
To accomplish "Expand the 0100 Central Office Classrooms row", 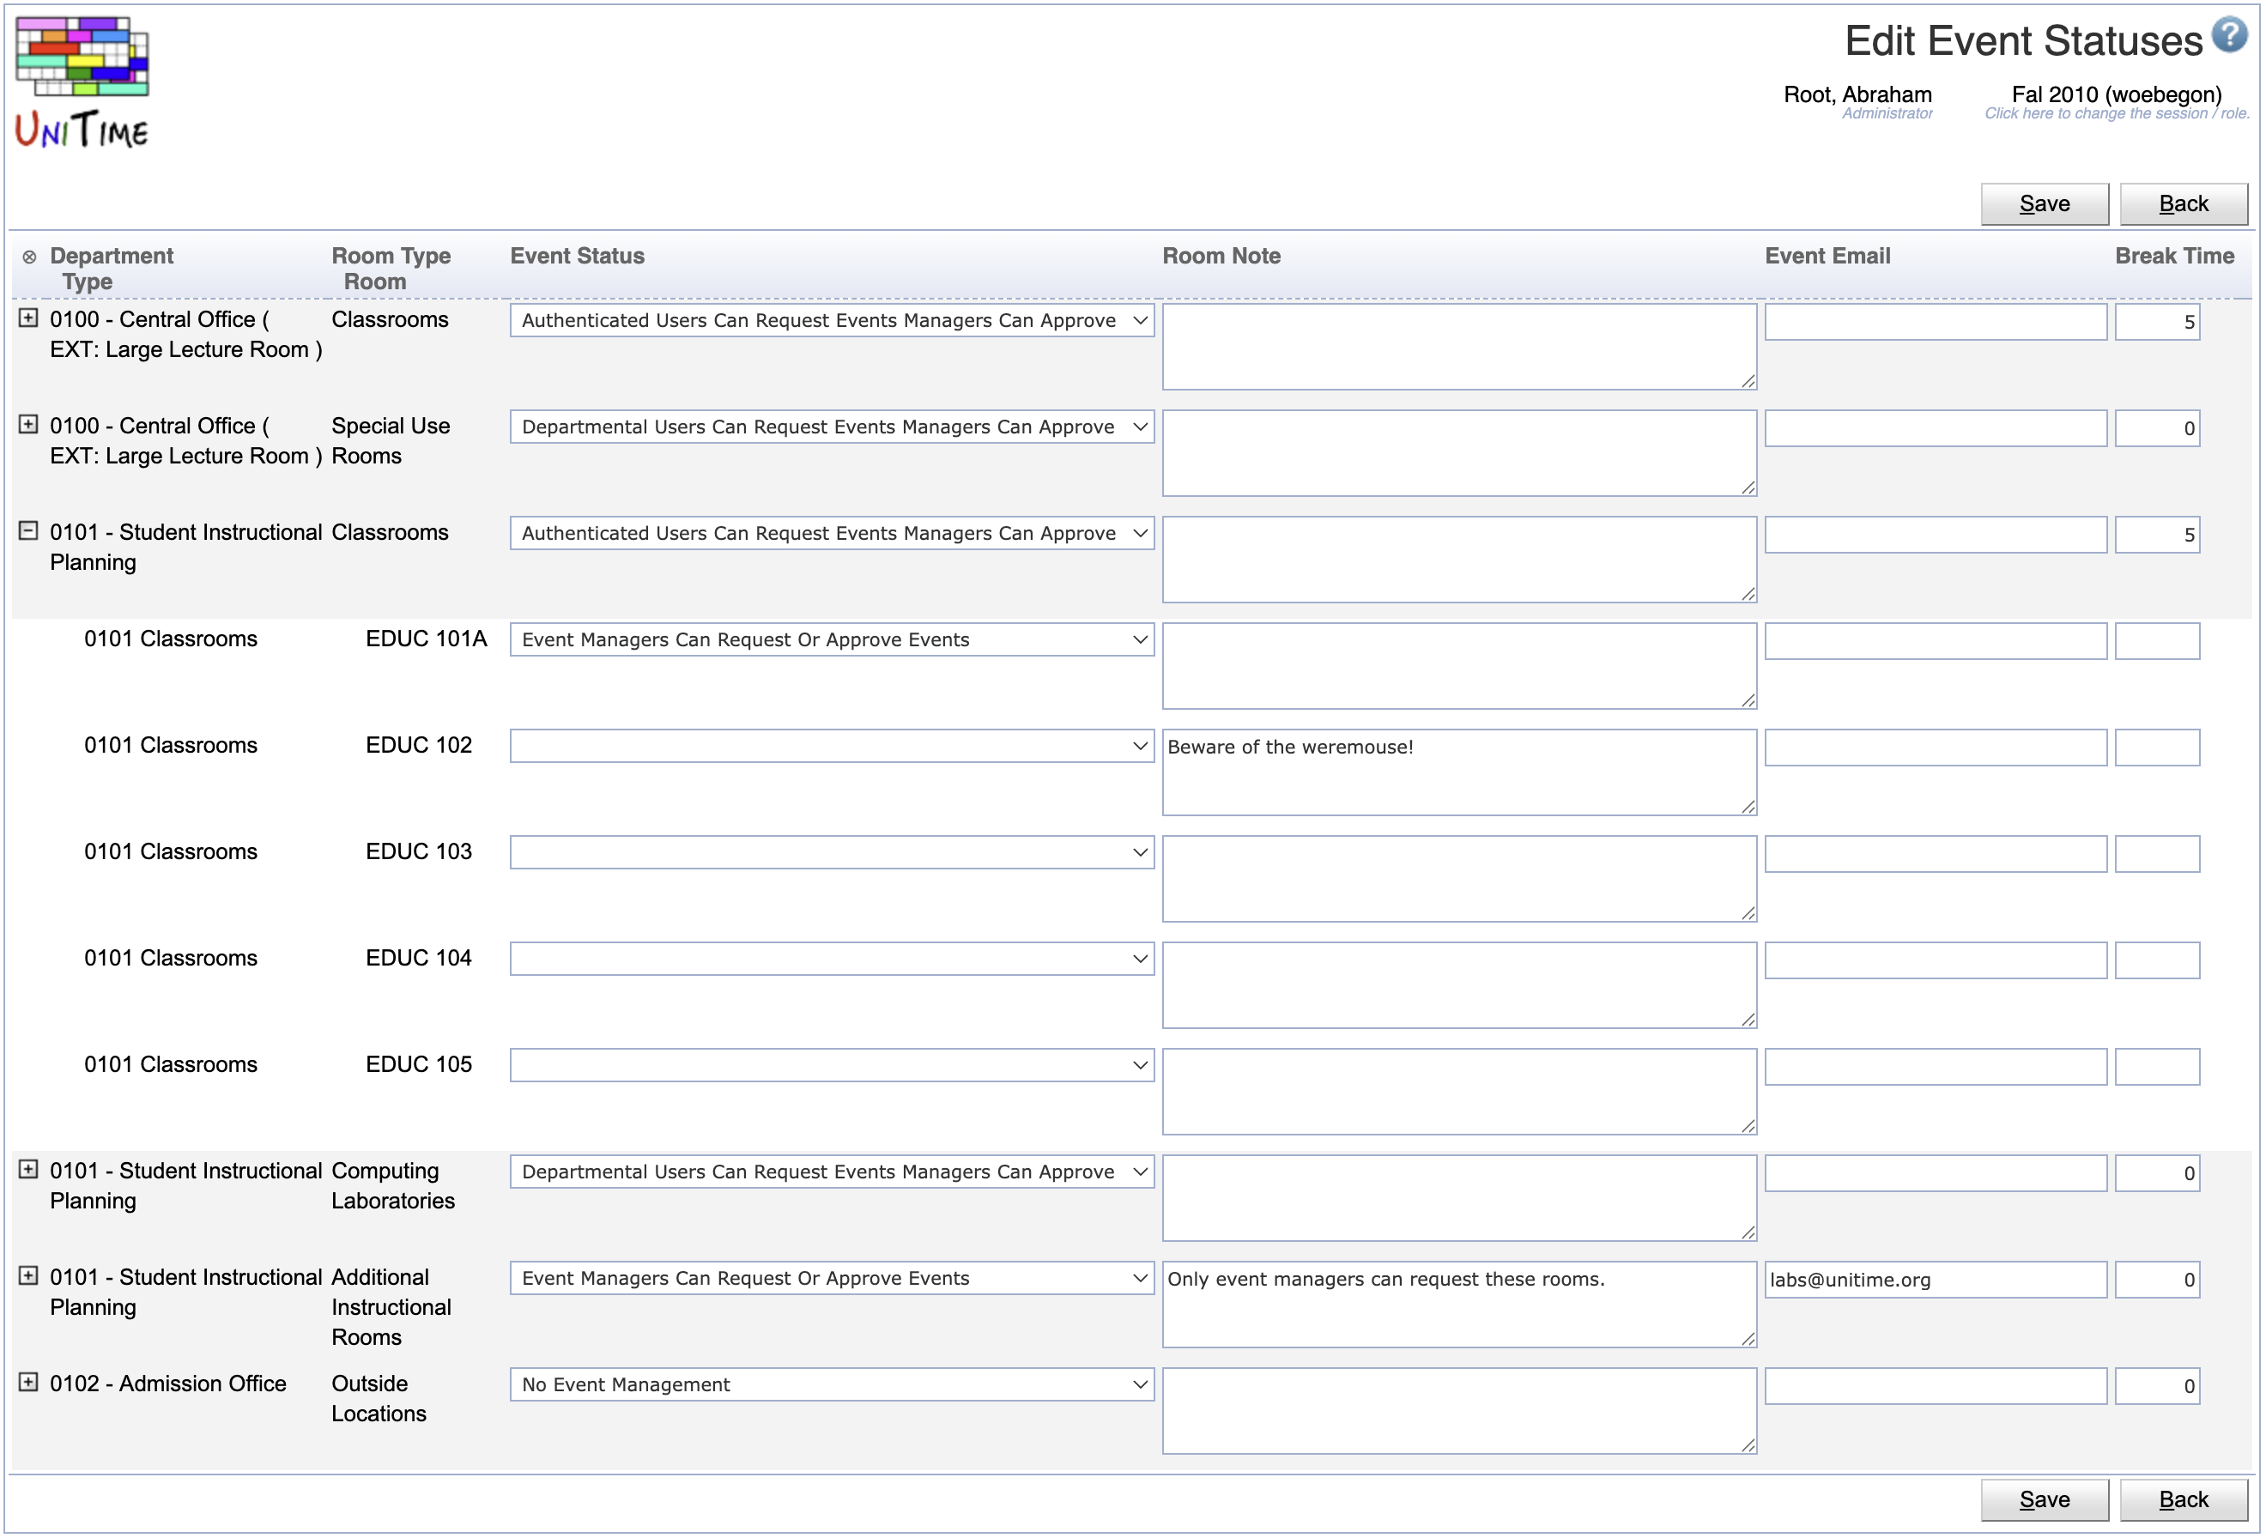I will pos(28,318).
